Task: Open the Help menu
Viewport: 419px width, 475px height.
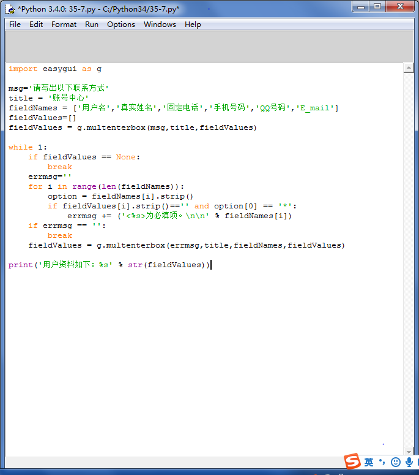Action: pyautogui.click(x=193, y=25)
